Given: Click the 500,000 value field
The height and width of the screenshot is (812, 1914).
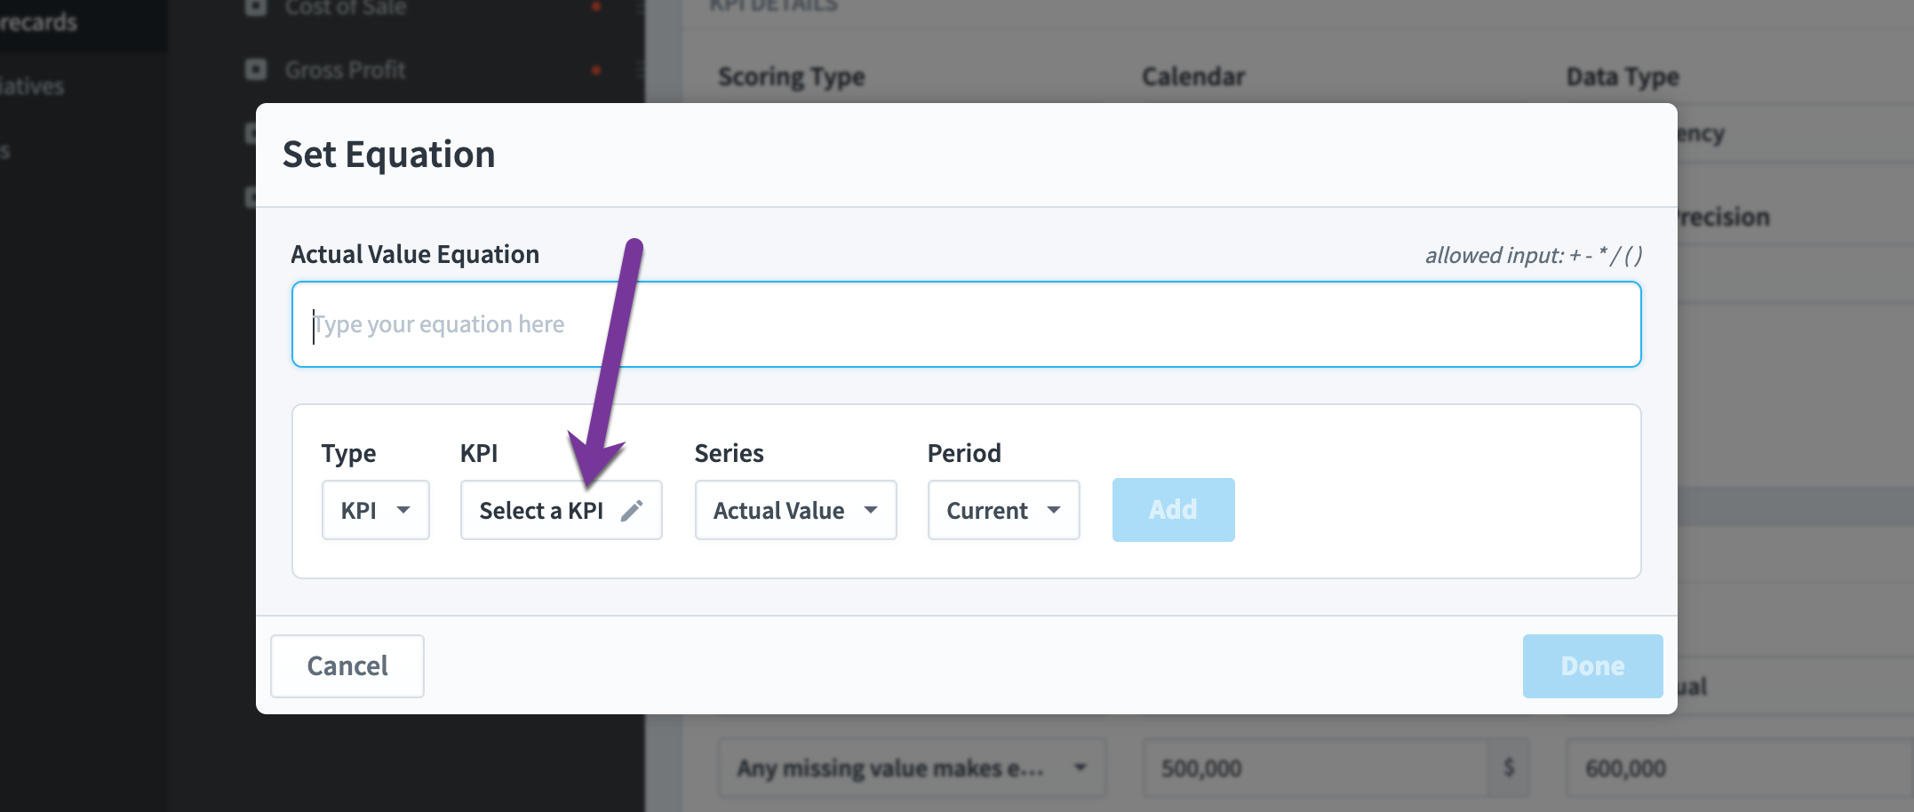Looking at the screenshot, I should point(1316,768).
